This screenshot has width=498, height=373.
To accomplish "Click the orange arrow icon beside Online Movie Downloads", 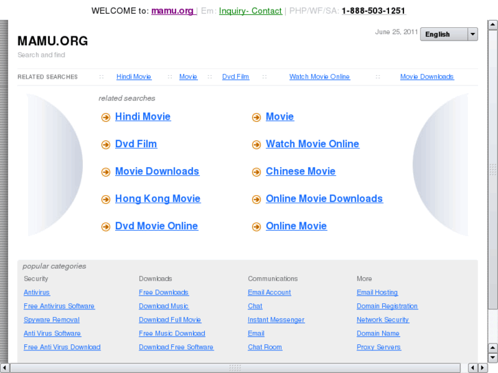I will [256, 199].
